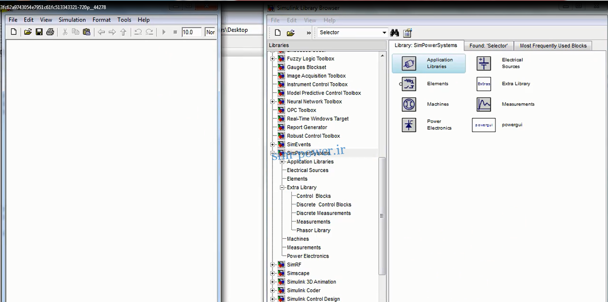Image resolution: width=608 pixels, height=302 pixels.
Task: Select the powergui block
Action: pyautogui.click(x=484, y=125)
